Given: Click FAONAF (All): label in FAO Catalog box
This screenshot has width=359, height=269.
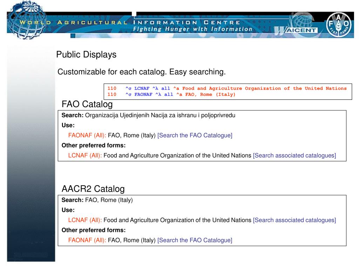Looking at the screenshot, I should 87,136.
